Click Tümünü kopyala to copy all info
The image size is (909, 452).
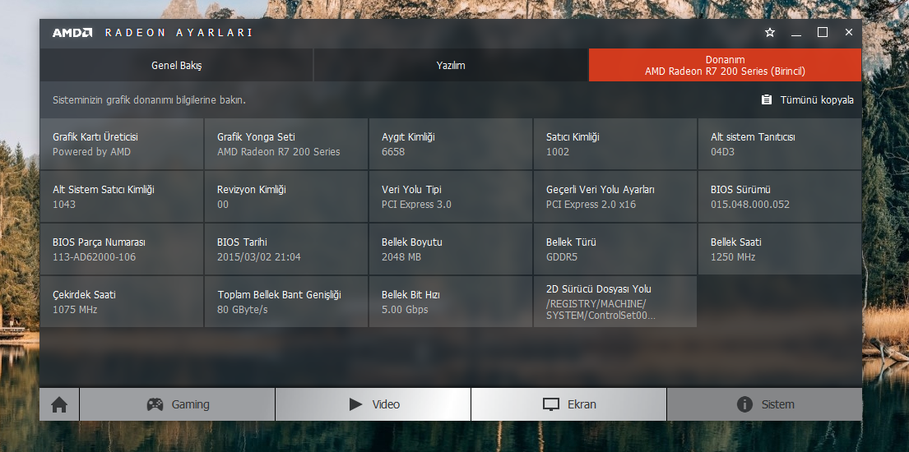pyautogui.click(x=808, y=99)
